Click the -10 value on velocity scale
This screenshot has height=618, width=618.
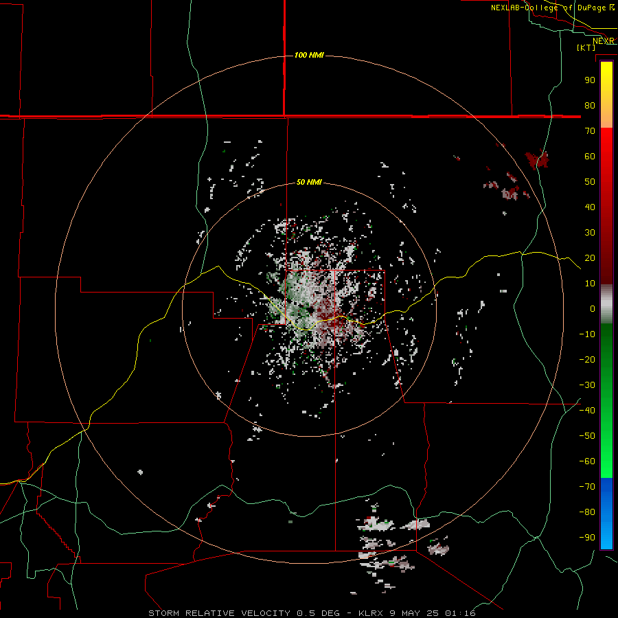point(587,334)
